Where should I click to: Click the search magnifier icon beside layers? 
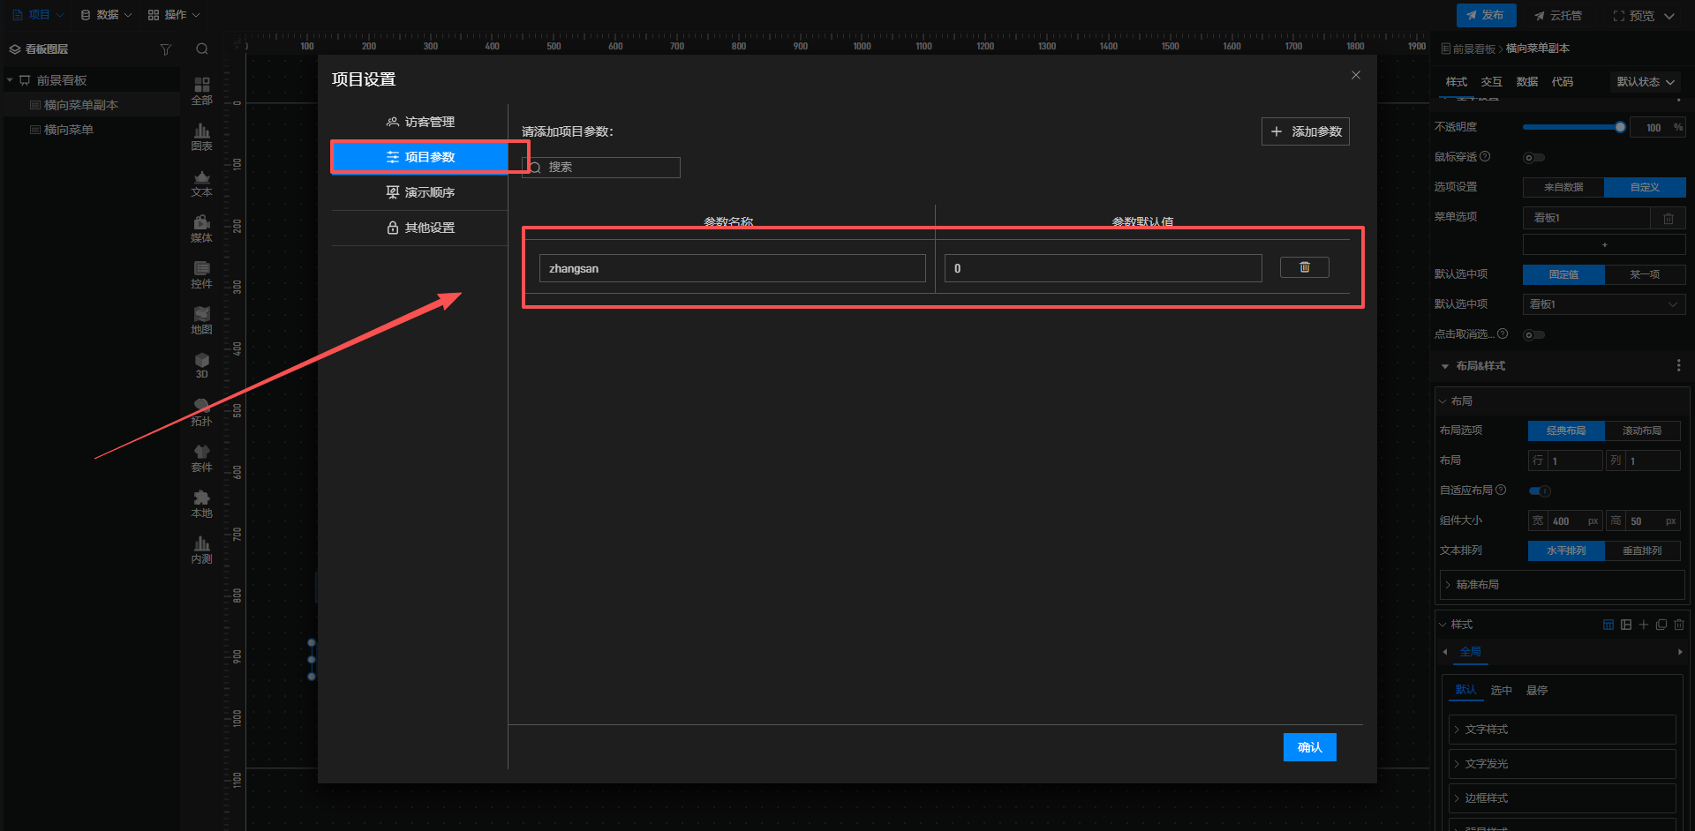pyautogui.click(x=202, y=49)
